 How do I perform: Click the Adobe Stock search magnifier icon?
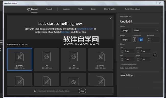tap(35, 91)
